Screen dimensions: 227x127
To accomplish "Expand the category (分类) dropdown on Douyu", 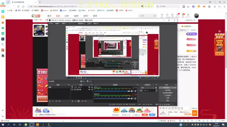I will tap(67, 16).
